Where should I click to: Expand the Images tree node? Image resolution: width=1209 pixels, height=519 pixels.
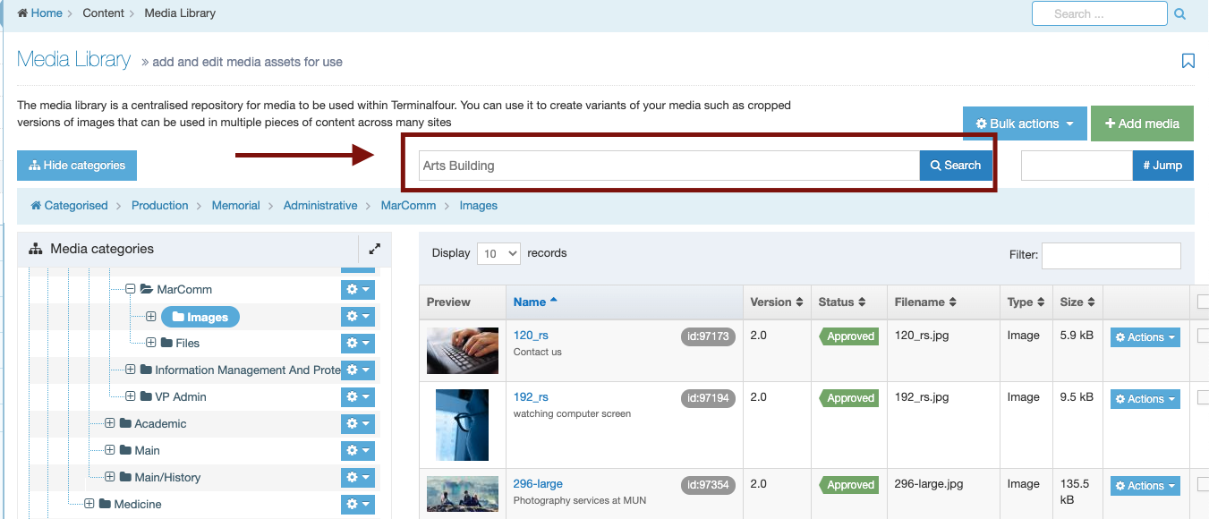coord(151,317)
